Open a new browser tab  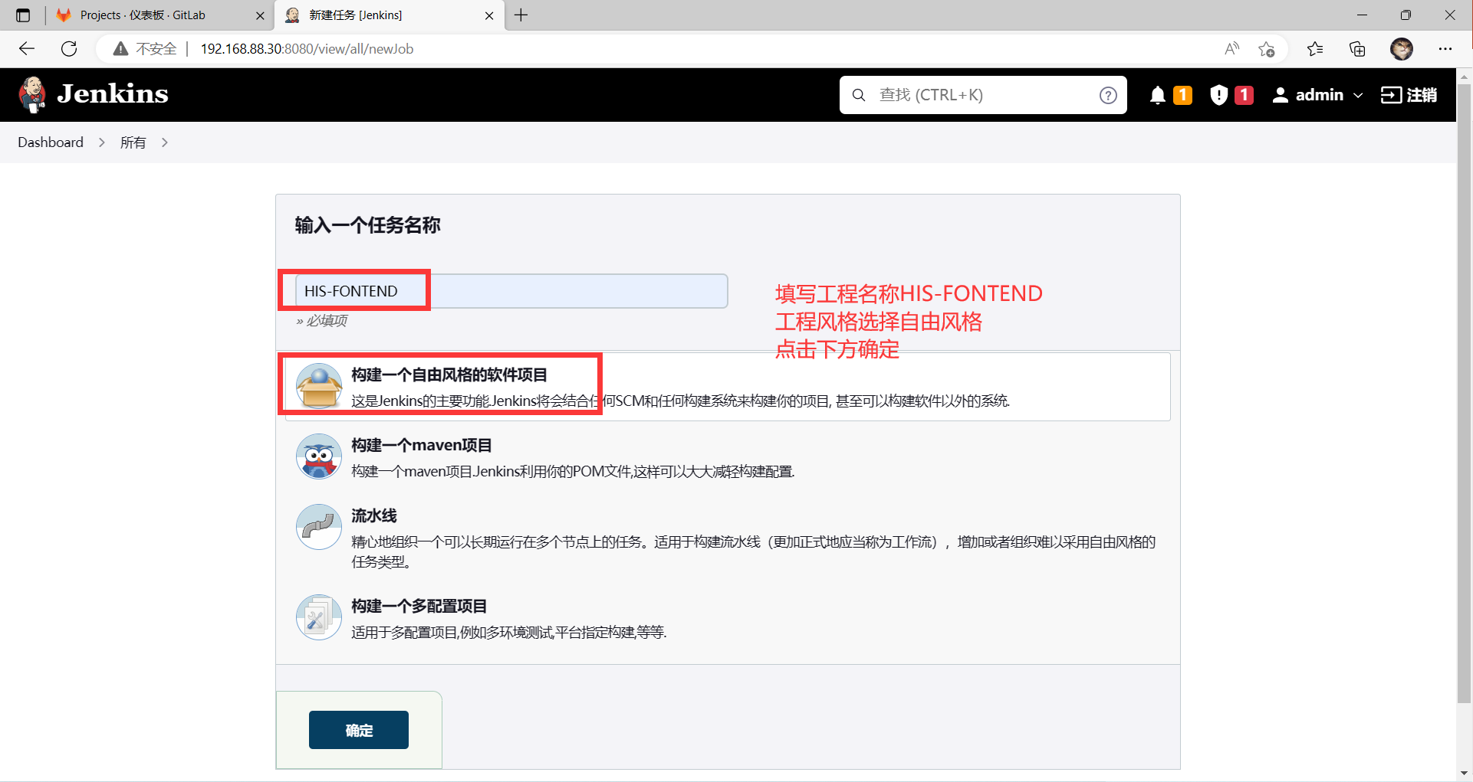(x=521, y=15)
